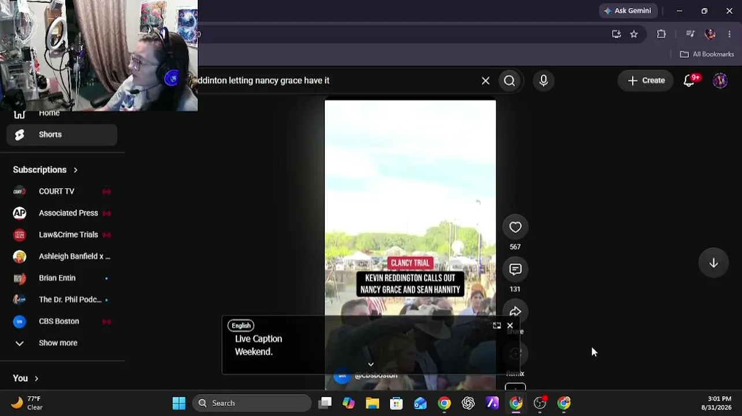Run the YouTube search
The height and width of the screenshot is (416, 742).
(509, 81)
